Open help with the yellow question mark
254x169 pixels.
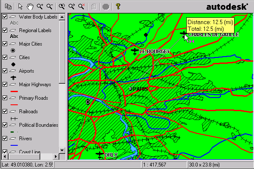pyautogui.click(x=118, y=6)
